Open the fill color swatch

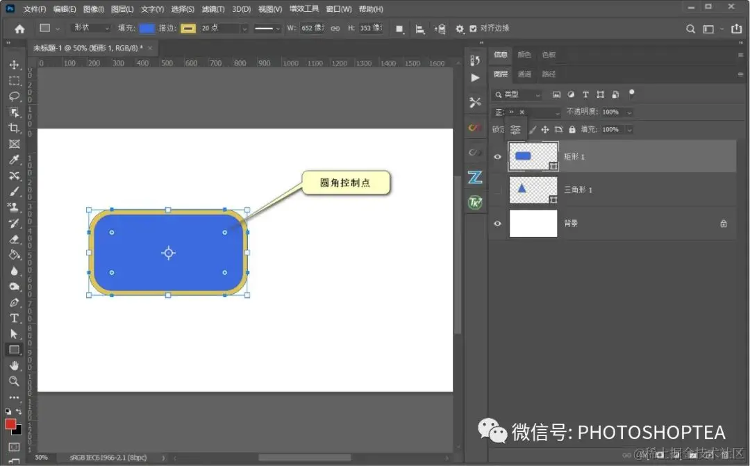(x=147, y=28)
